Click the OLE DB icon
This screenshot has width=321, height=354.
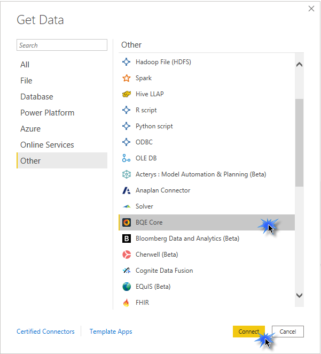(126, 158)
